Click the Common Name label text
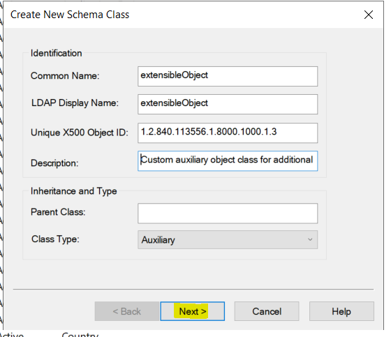Screen dimensions: 391x337 click(65, 76)
